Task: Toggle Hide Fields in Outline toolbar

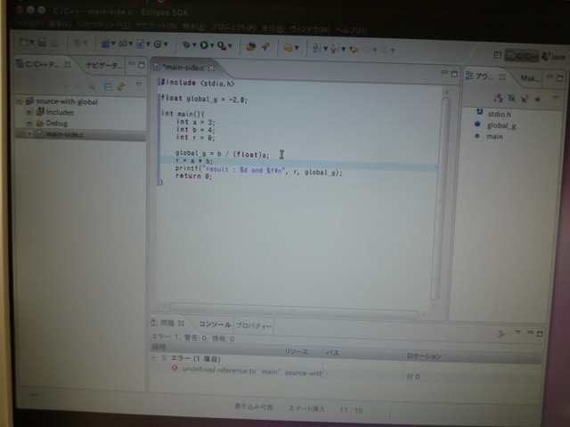Action: pyautogui.click(x=511, y=98)
